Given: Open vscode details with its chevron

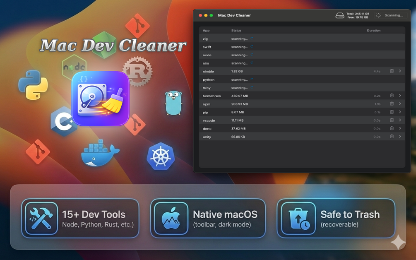Looking at the screenshot, I should pyautogui.click(x=400, y=120).
